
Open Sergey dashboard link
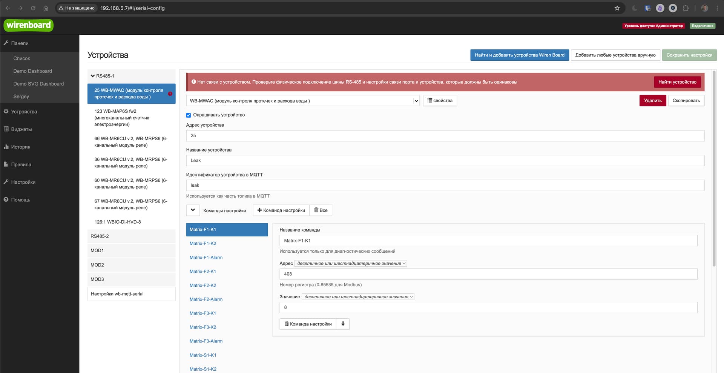pyautogui.click(x=21, y=97)
